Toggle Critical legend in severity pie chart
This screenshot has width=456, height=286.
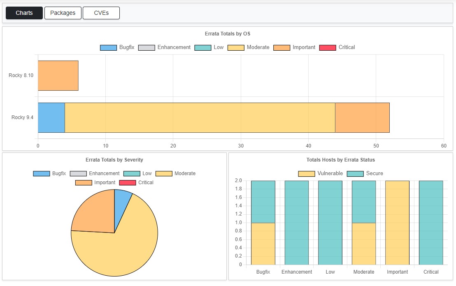point(136,183)
